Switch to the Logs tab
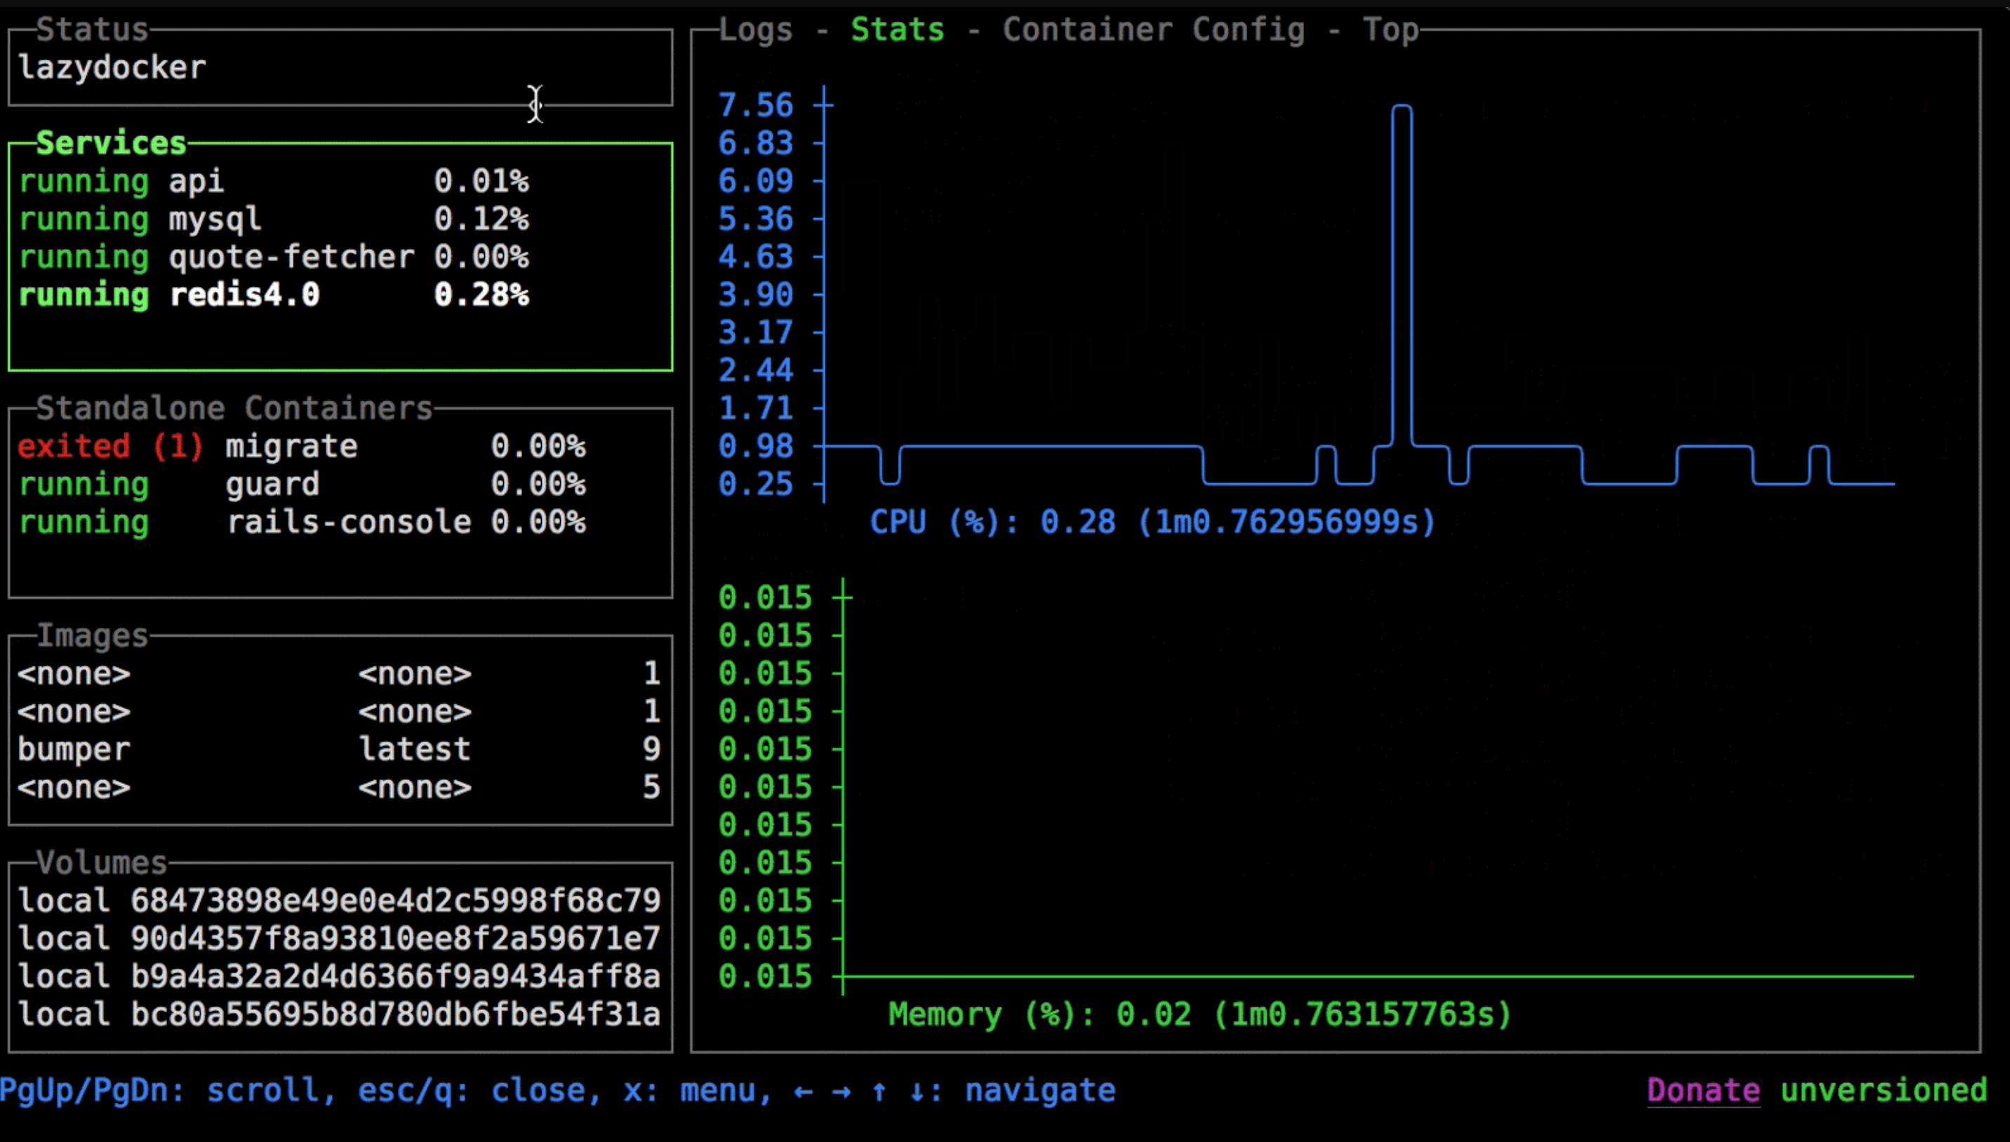 click(754, 29)
